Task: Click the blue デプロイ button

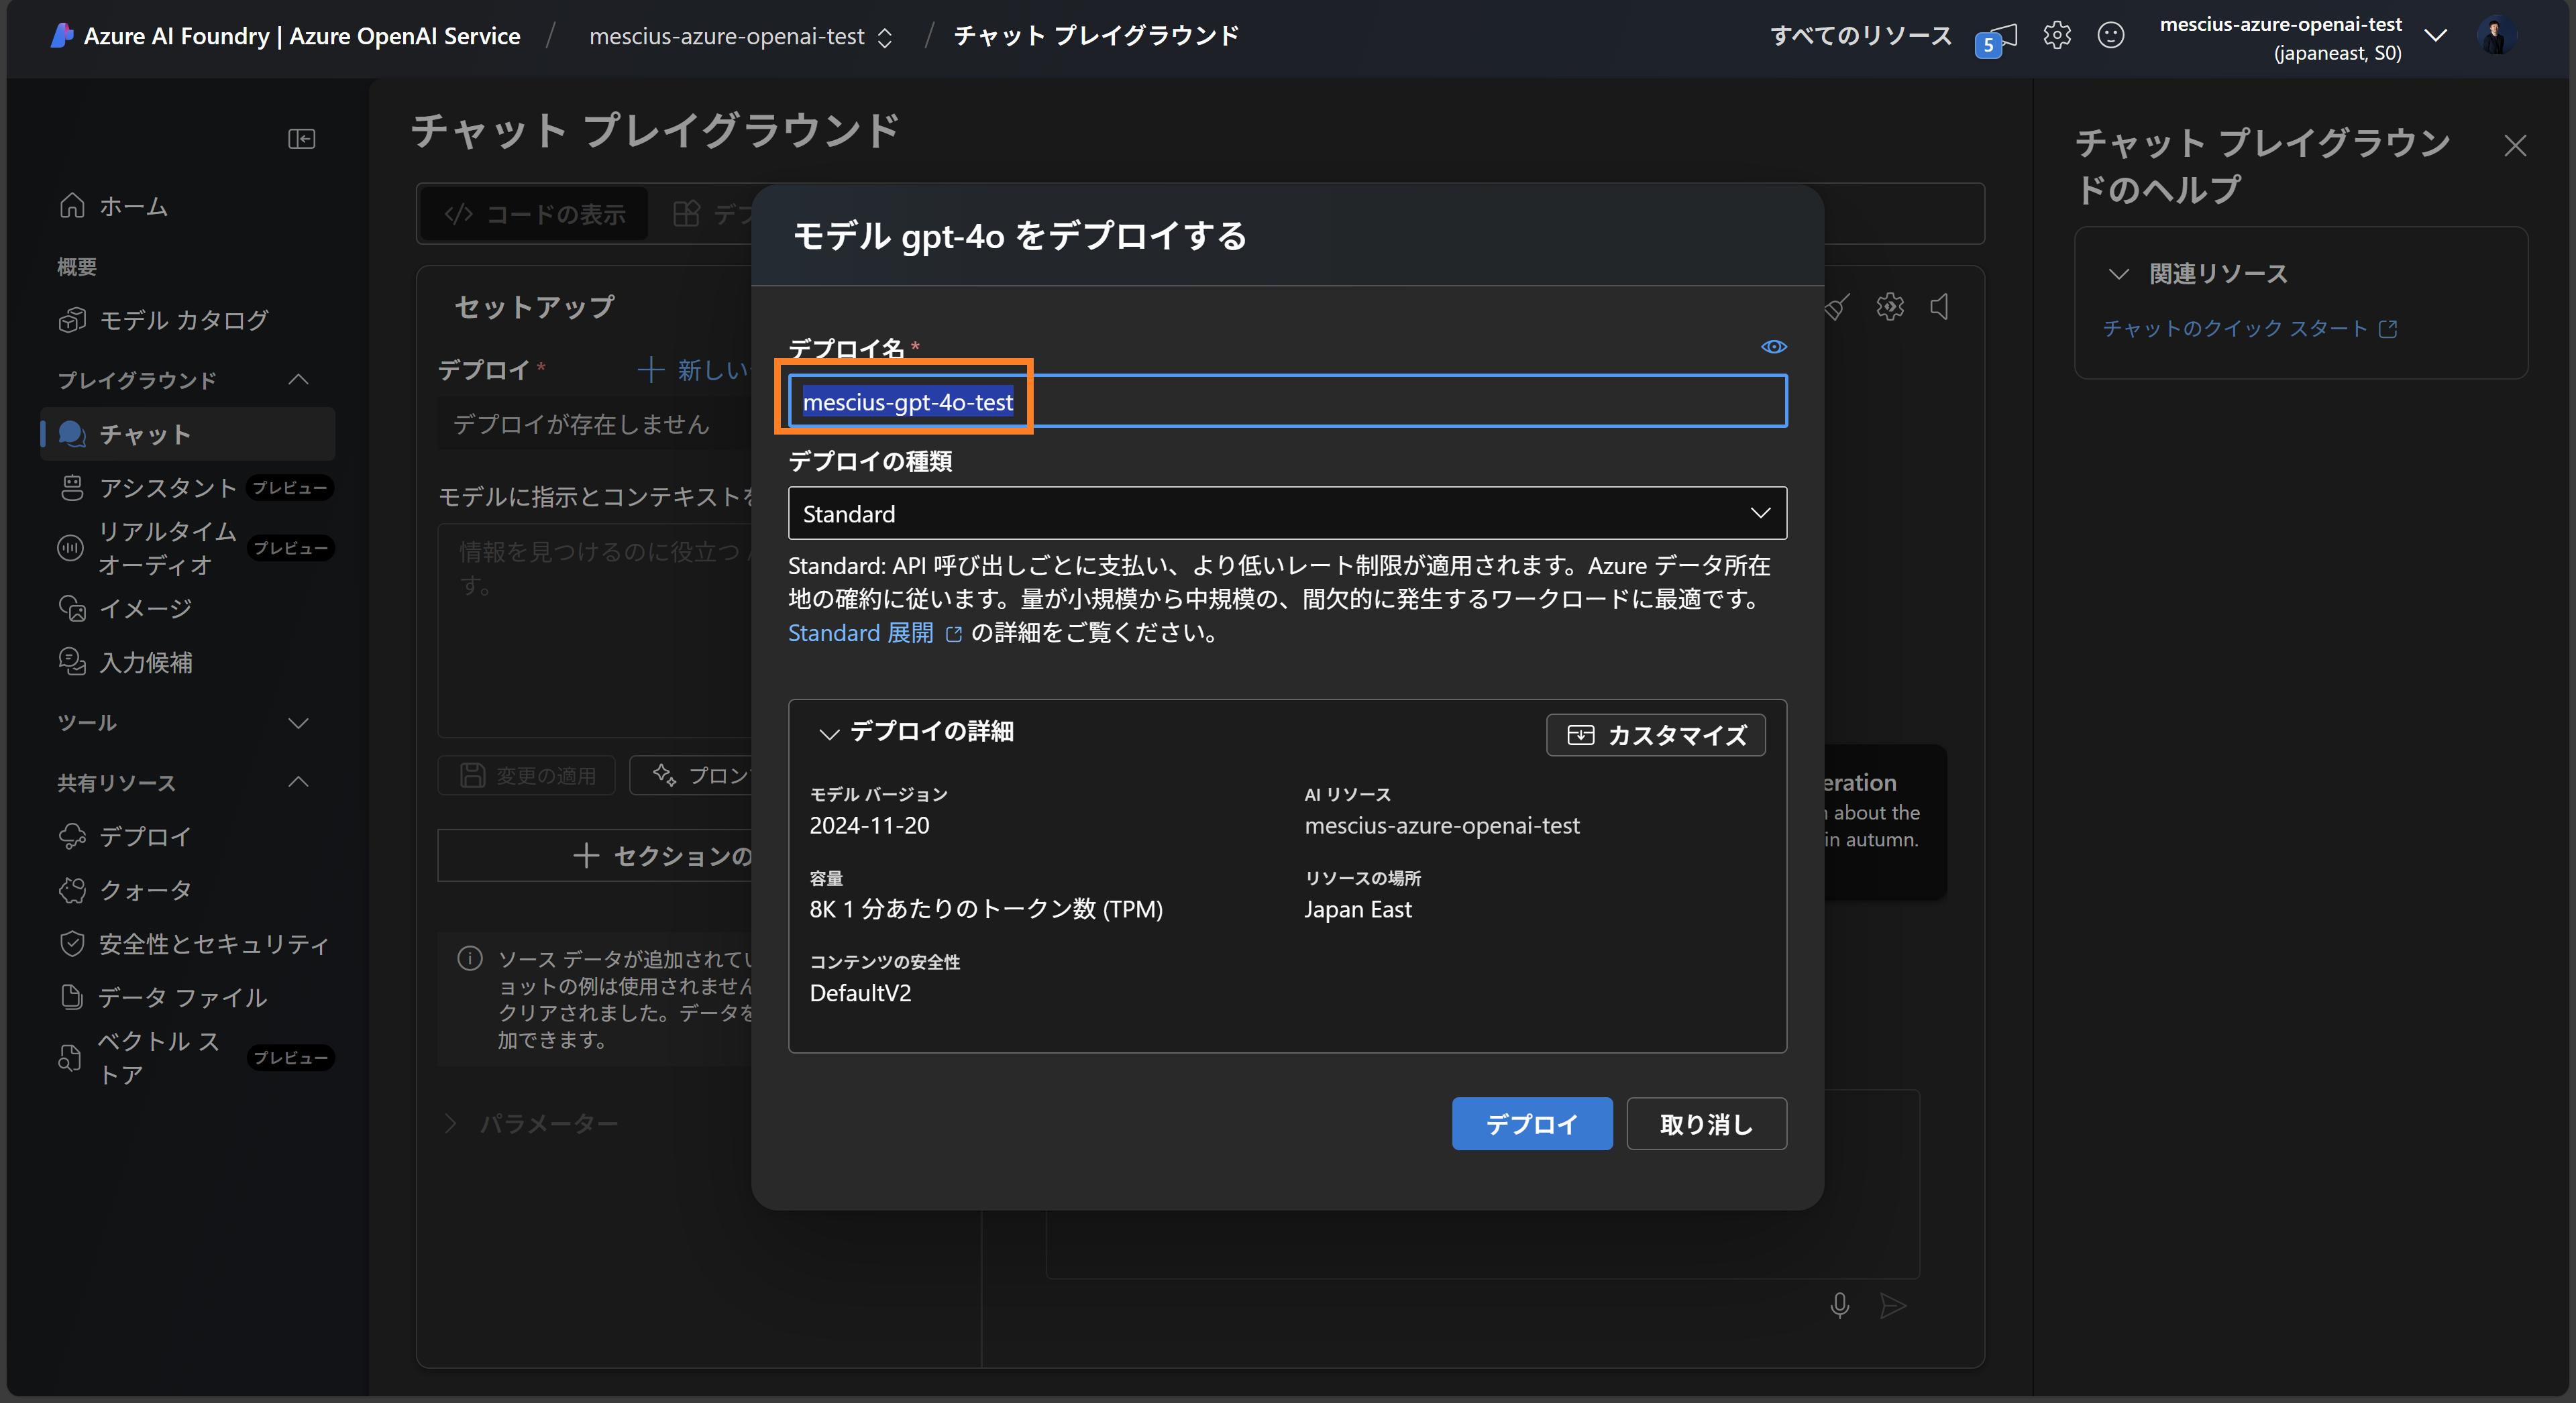Action: [1531, 1124]
